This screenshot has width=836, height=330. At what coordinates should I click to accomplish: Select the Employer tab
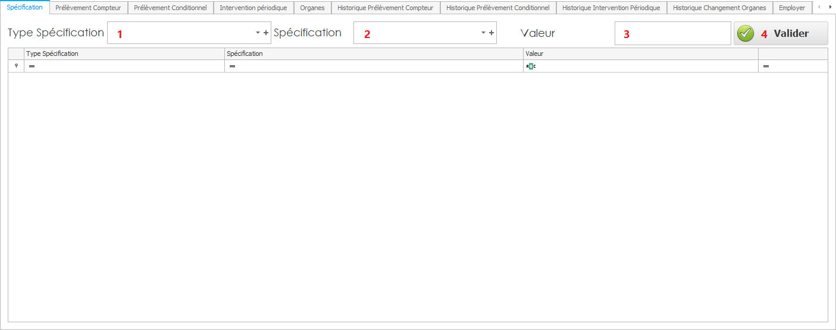tap(792, 8)
